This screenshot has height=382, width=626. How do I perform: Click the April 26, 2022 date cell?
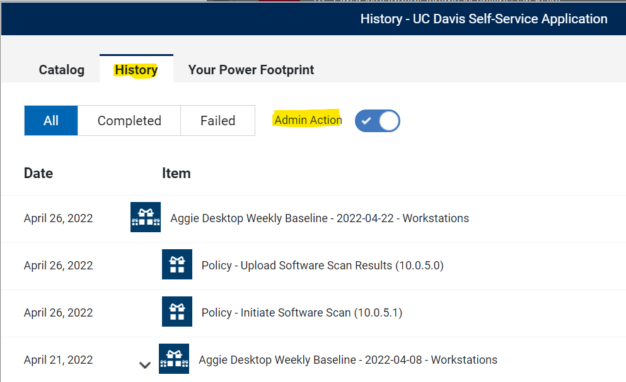click(x=58, y=218)
